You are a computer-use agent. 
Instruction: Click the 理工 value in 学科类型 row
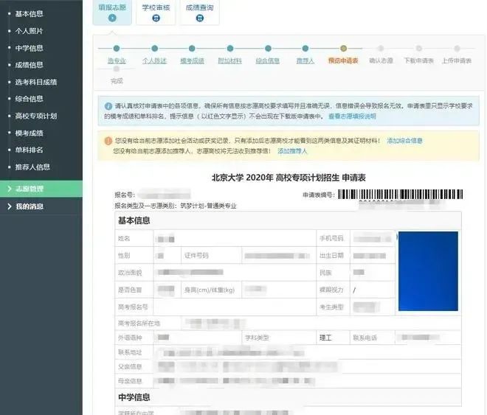[x=325, y=338]
